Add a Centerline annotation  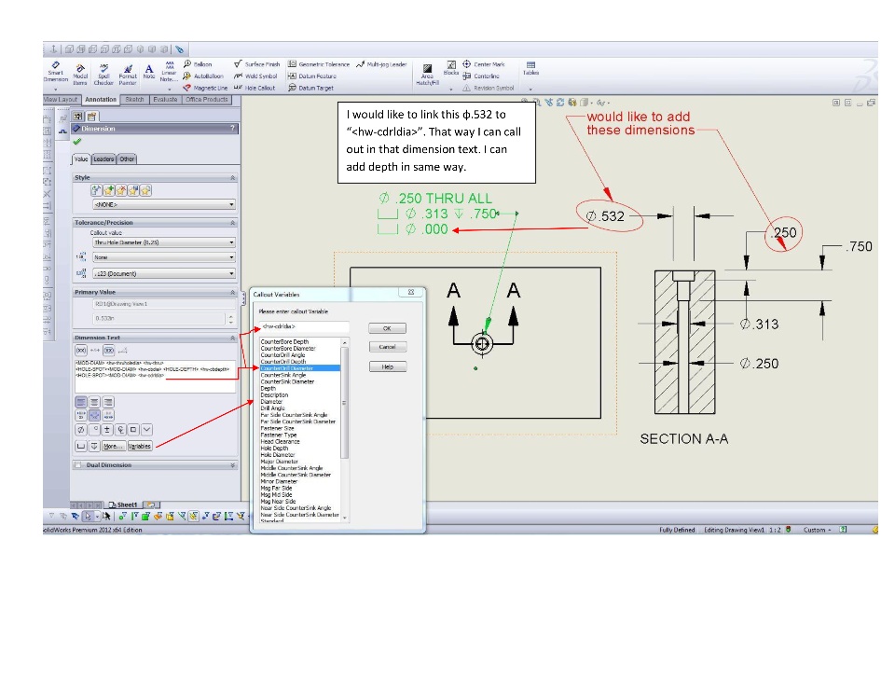481,76
